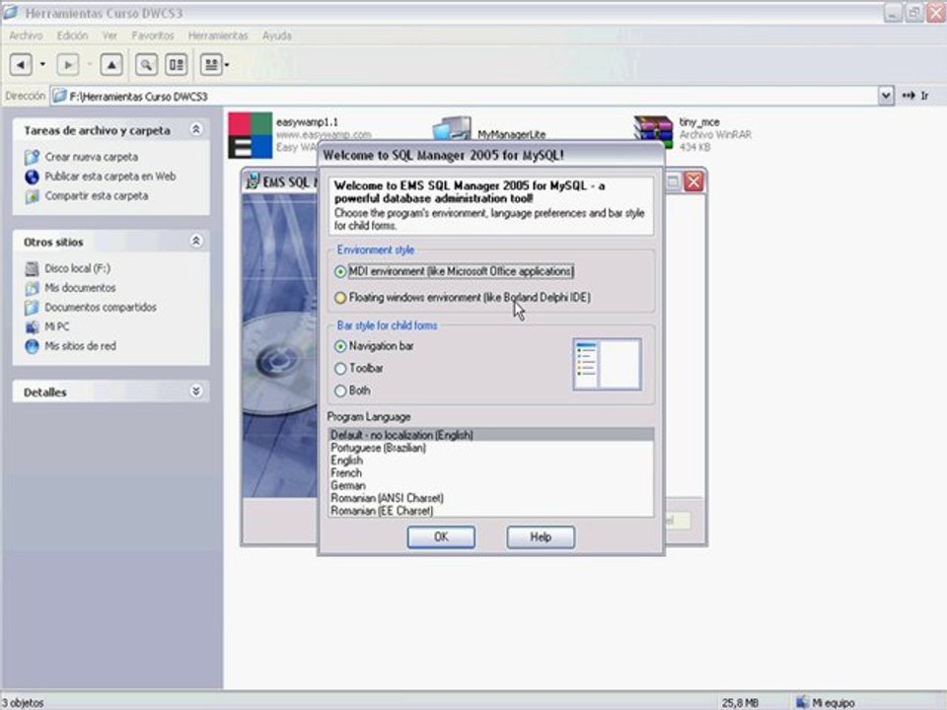Open the address bar dropdown arrow
The image size is (947, 710).
tap(886, 96)
